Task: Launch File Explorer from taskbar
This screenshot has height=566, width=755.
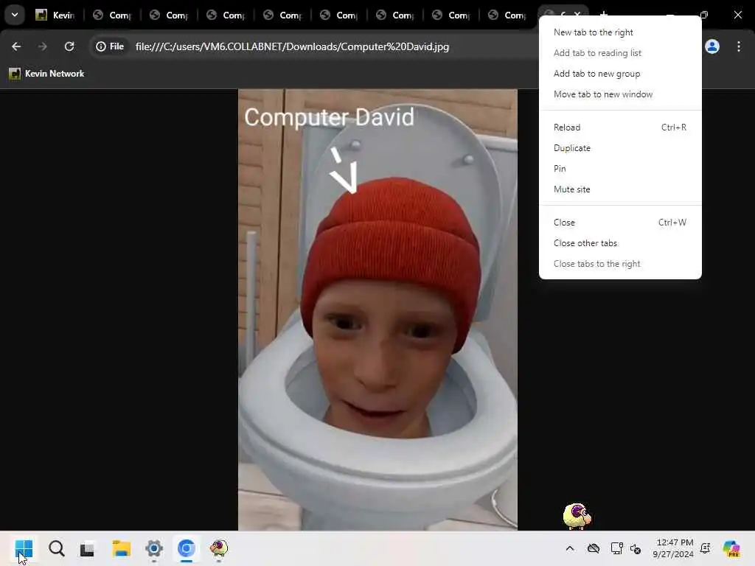Action: click(122, 548)
